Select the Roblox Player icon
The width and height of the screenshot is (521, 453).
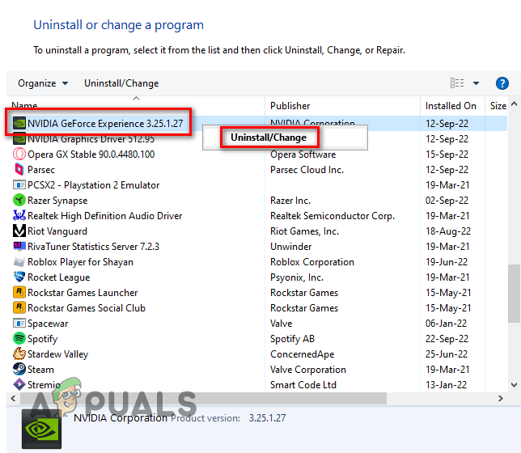[19, 262]
